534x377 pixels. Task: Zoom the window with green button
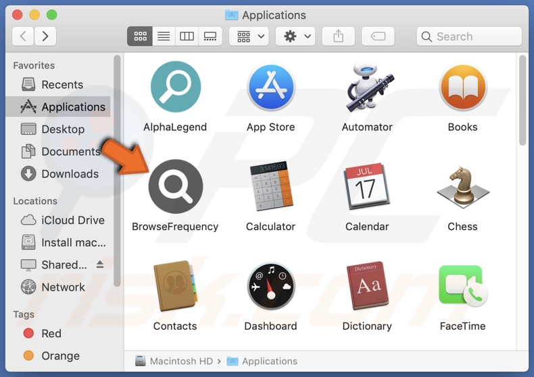tap(52, 15)
